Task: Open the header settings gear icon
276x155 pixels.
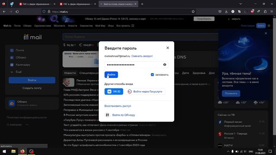Action: pyautogui.click(x=269, y=26)
